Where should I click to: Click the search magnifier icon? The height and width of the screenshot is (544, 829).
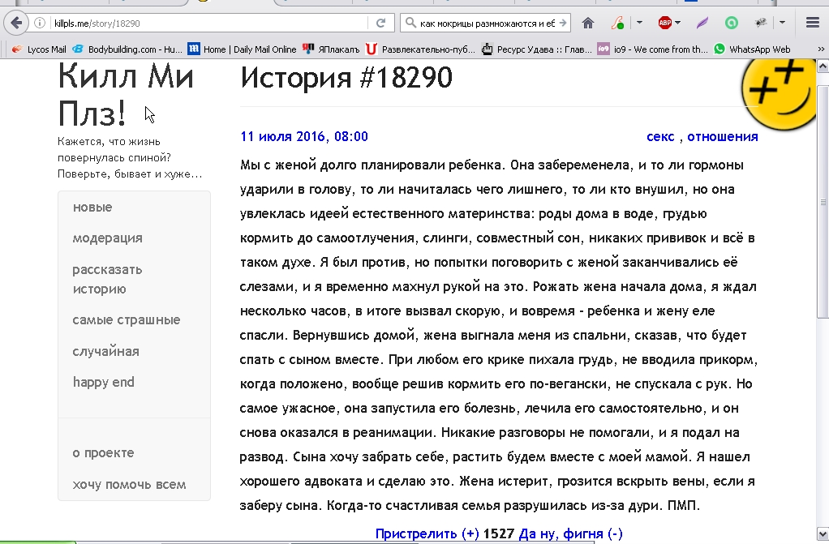(x=410, y=24)
